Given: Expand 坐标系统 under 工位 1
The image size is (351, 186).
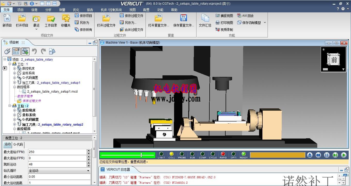Looking at the screenshot, I should coord(15,73).
